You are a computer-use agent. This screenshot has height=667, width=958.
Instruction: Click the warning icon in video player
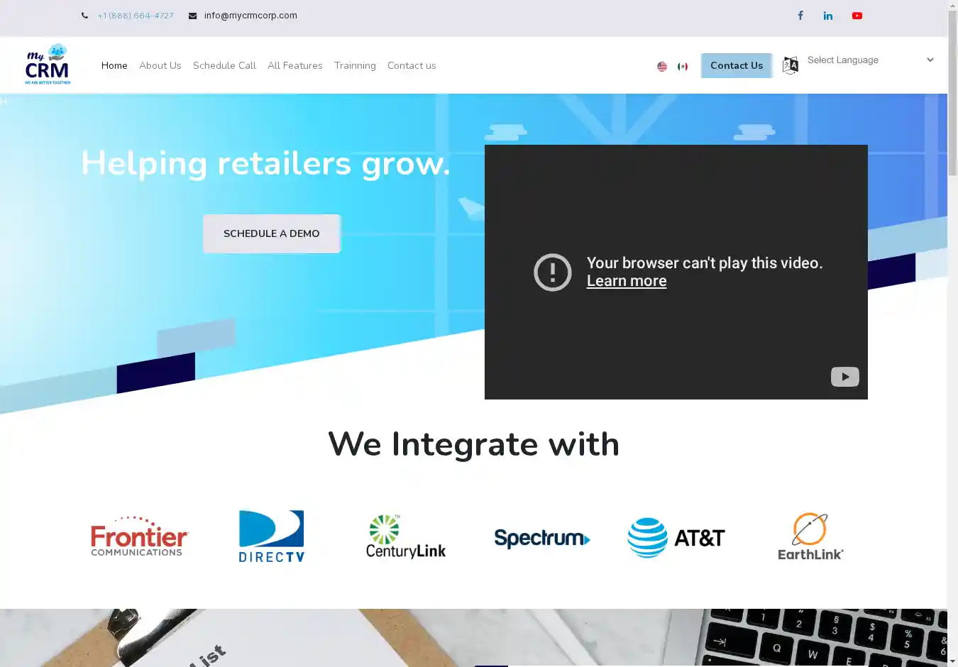tap(552, 272)
